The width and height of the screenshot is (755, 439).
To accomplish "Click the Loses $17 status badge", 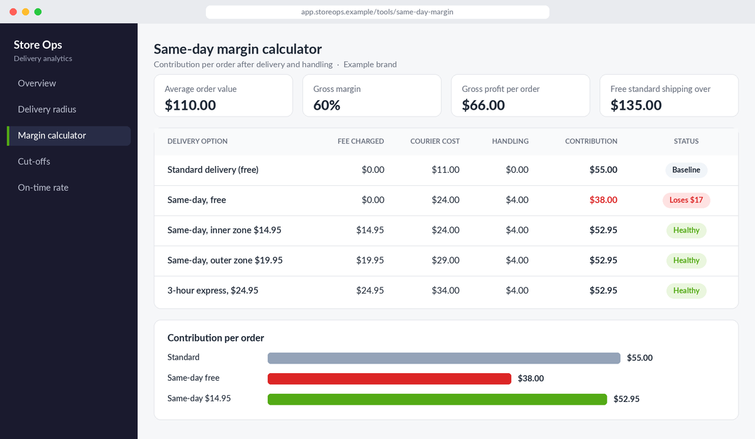I will pyautogui.click(x=686, y=200).
